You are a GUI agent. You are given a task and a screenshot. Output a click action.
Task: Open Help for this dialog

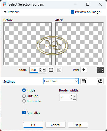click(78, 125)
